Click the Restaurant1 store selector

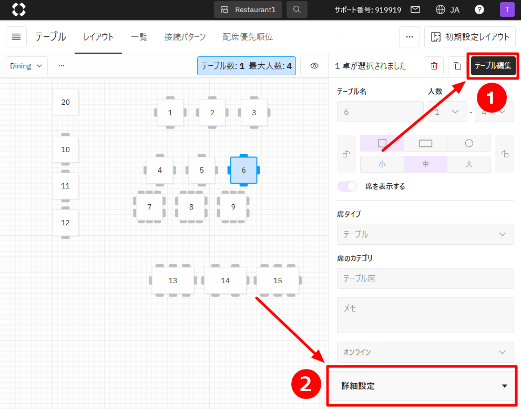pos(248,9)
